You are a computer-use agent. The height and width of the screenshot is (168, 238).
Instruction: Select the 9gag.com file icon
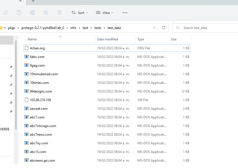pos(27,65)
